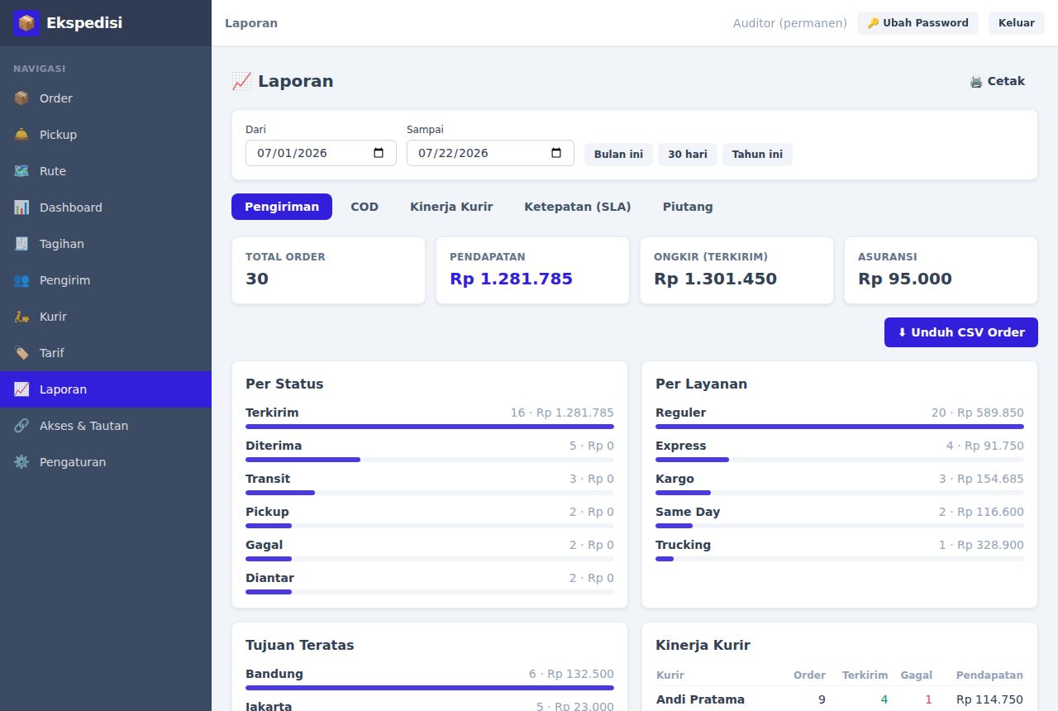
Task: Open Rute via its map icon
Action: [x=21, y=171]
